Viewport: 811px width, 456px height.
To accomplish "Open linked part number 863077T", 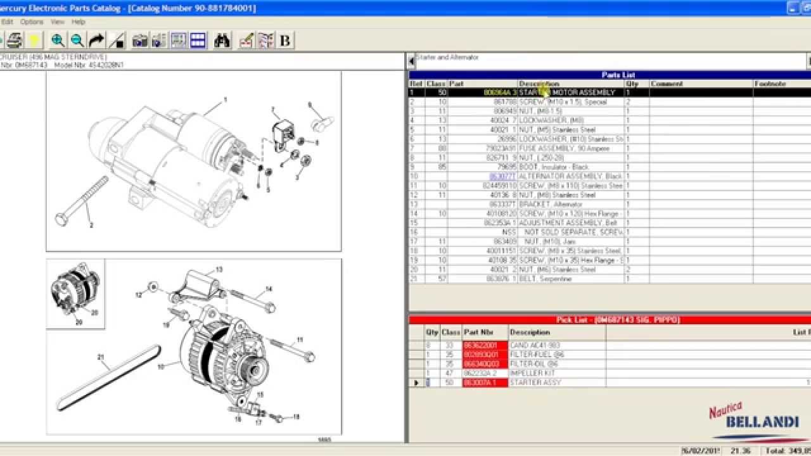I will click(502, 176).
